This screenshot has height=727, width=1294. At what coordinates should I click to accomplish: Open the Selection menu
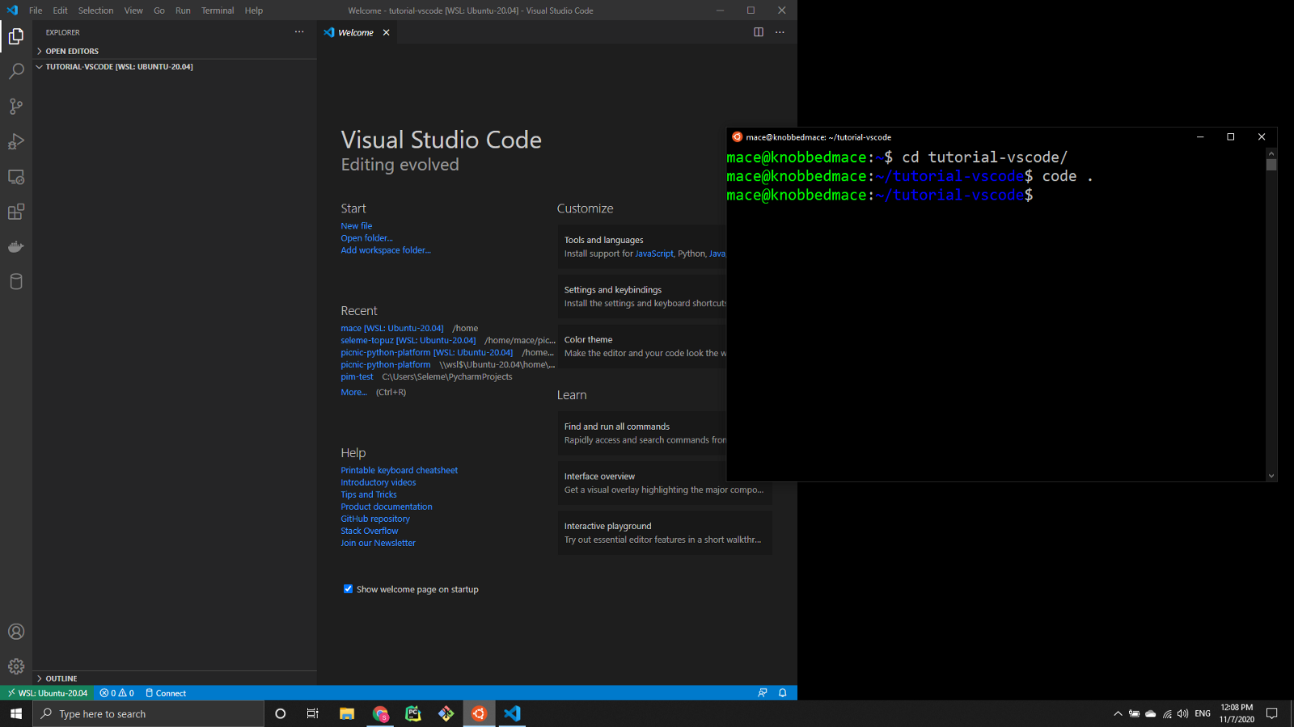95,11
